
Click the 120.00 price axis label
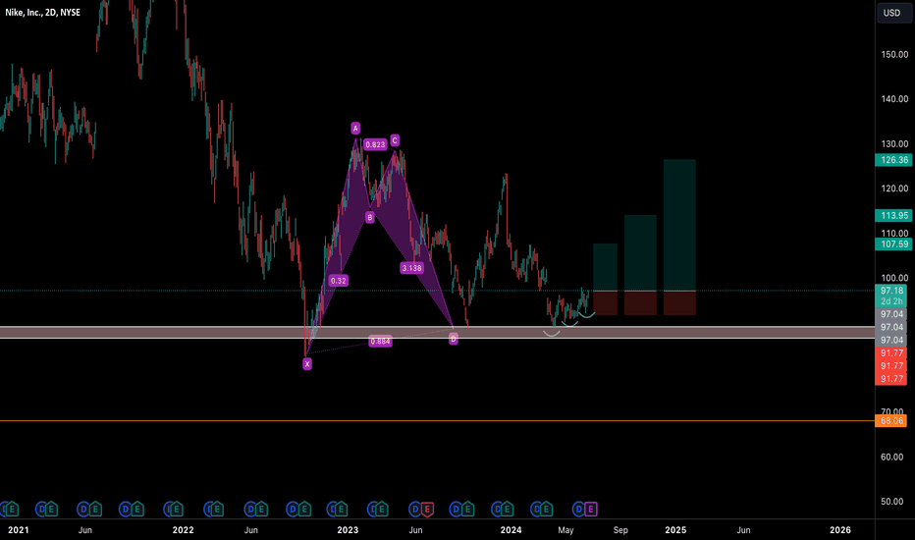[x=894, y=188]
